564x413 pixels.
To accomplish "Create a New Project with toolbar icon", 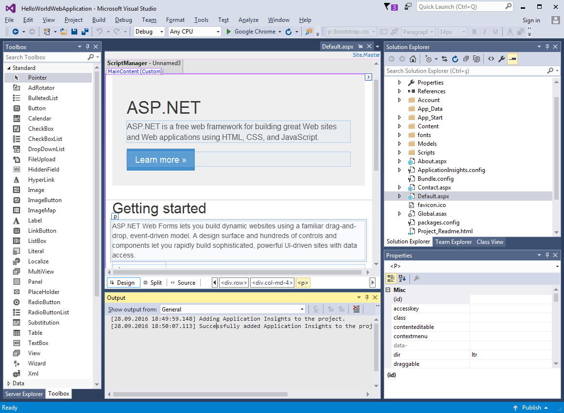I will [x=47, y=32].
